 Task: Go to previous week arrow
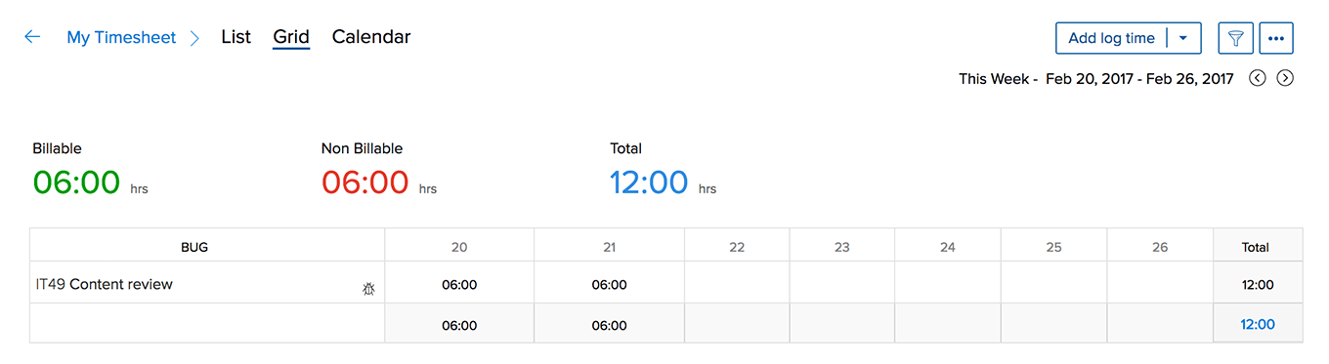pos(1258,78)
